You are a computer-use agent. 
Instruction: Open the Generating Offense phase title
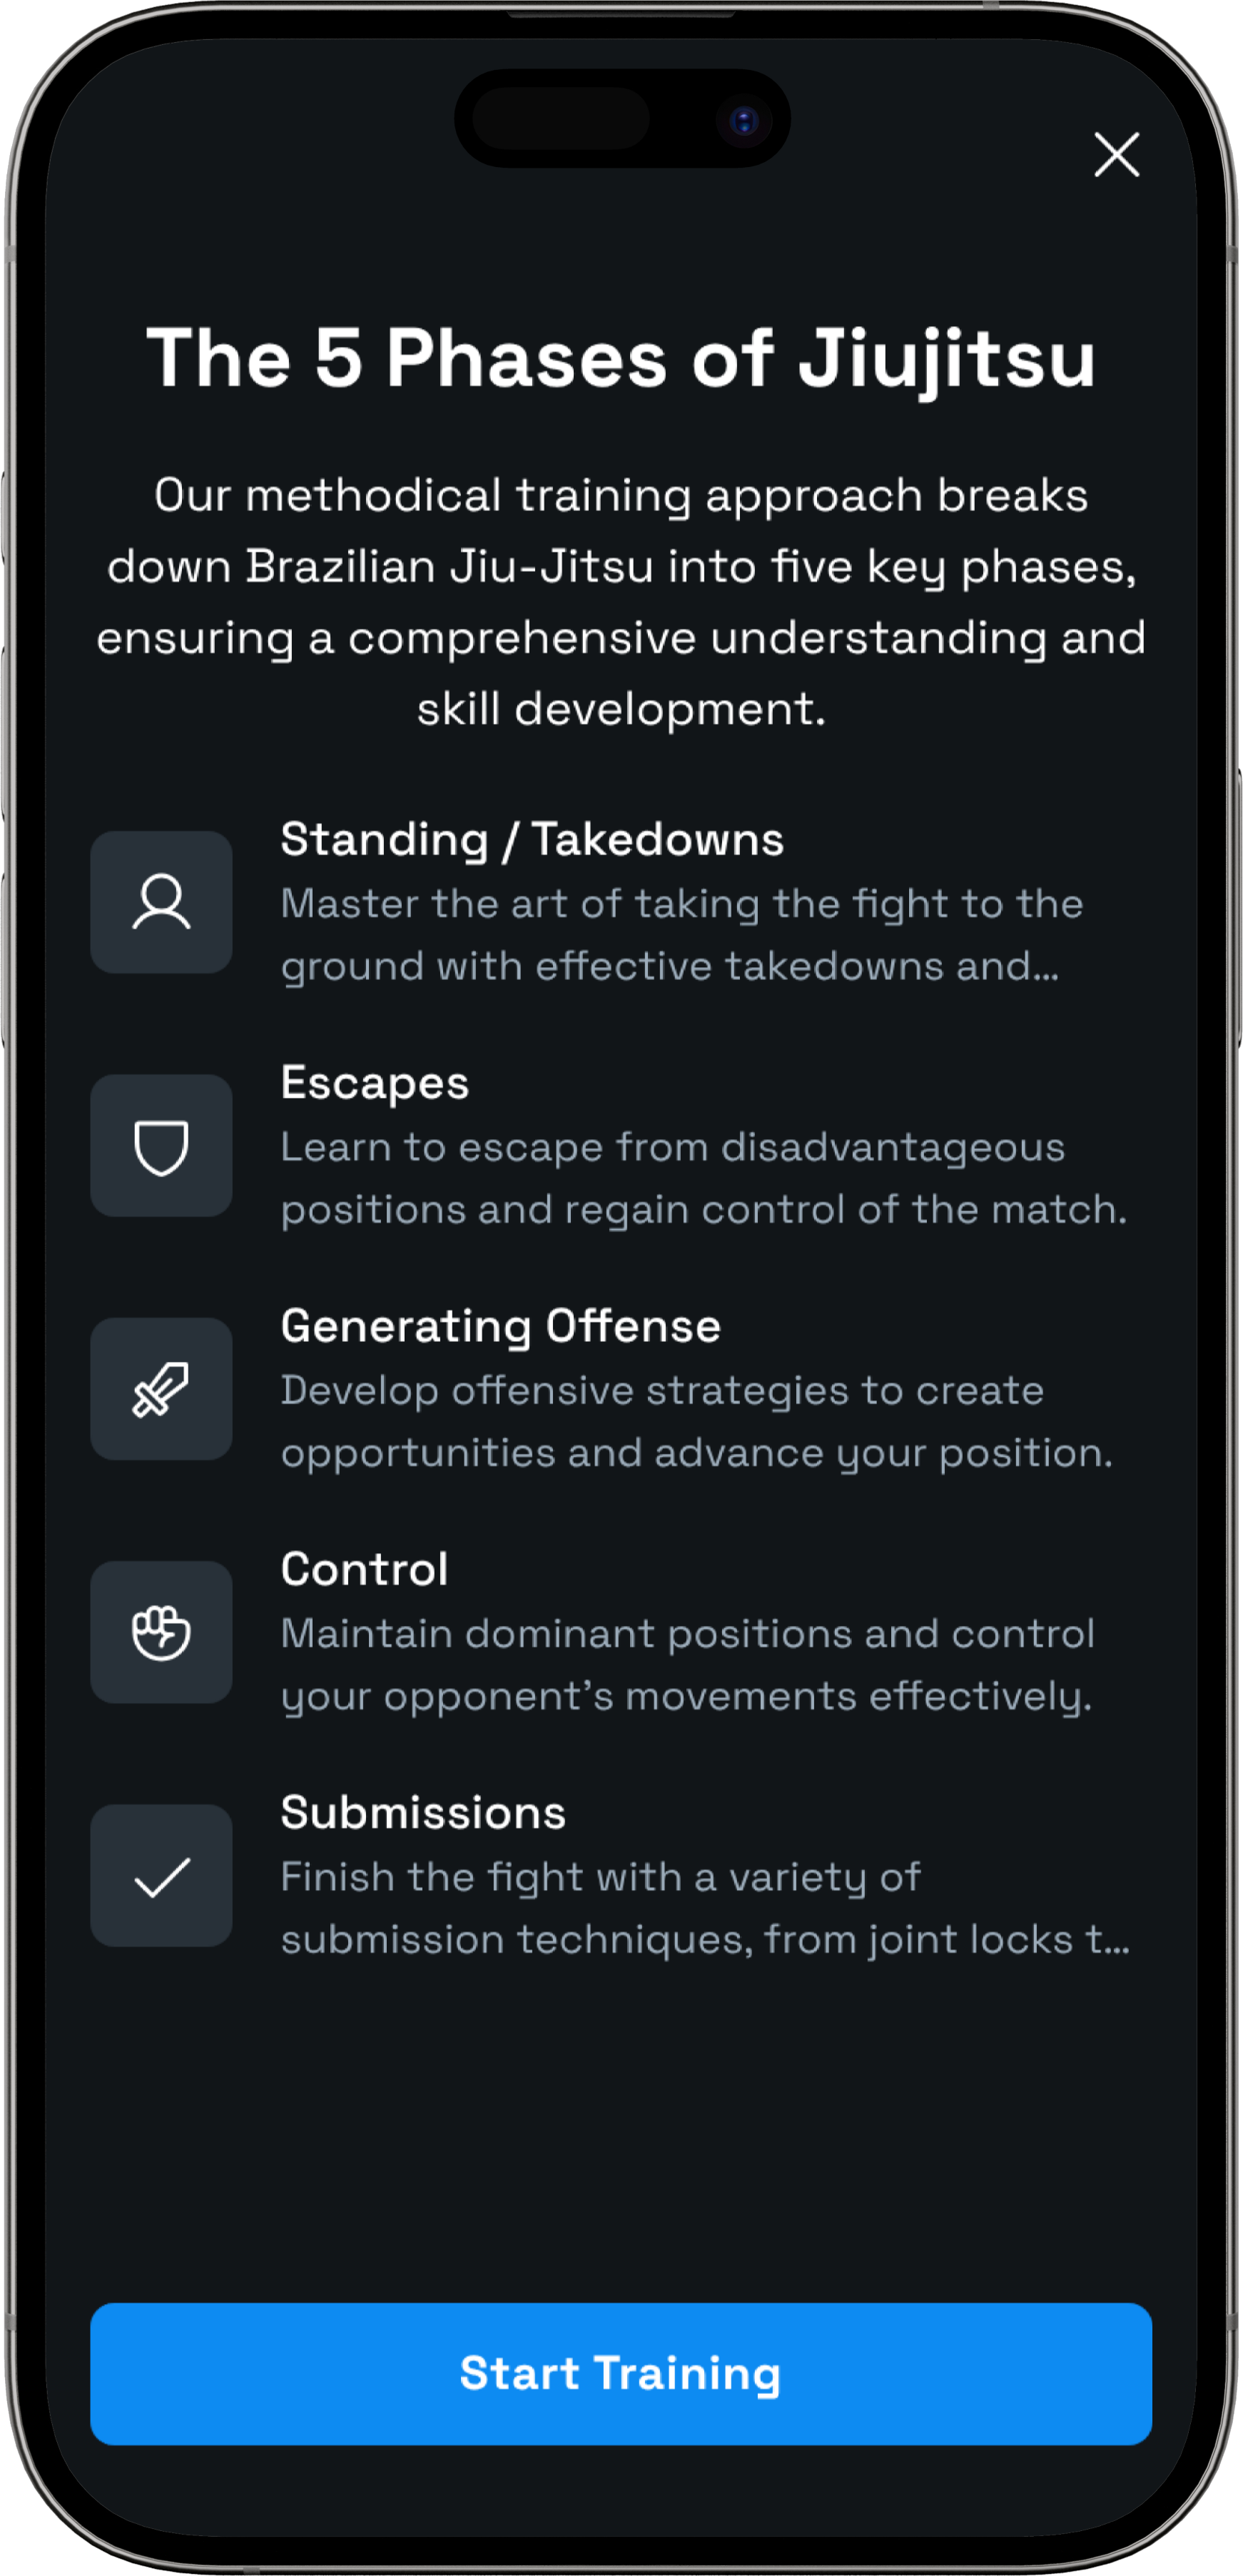pos(500,1326)
